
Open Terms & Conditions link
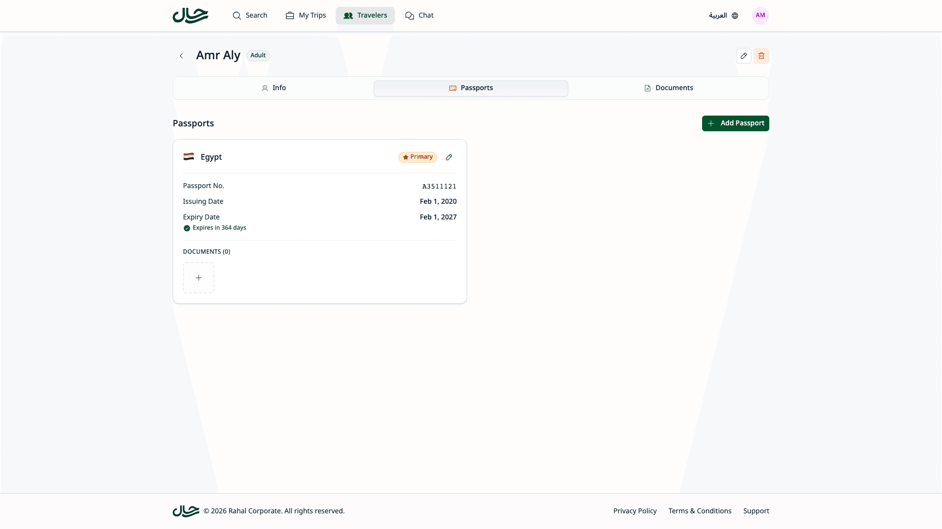[x=700, y=511]
